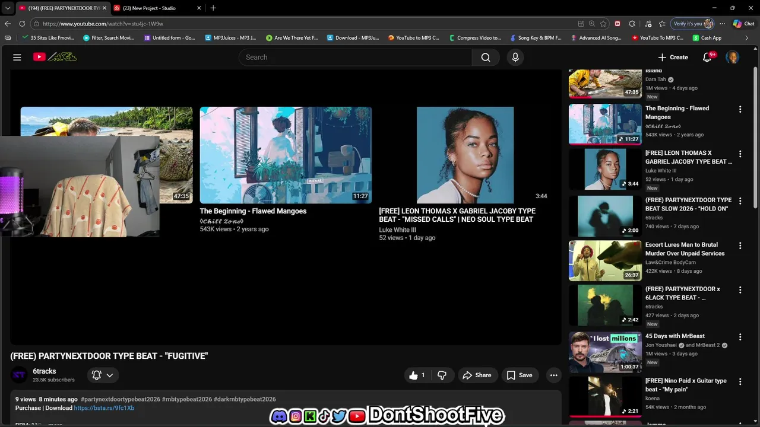Open Luke White III channel under end-screen video
Screen dimensions: 760x427
(397, 230)
